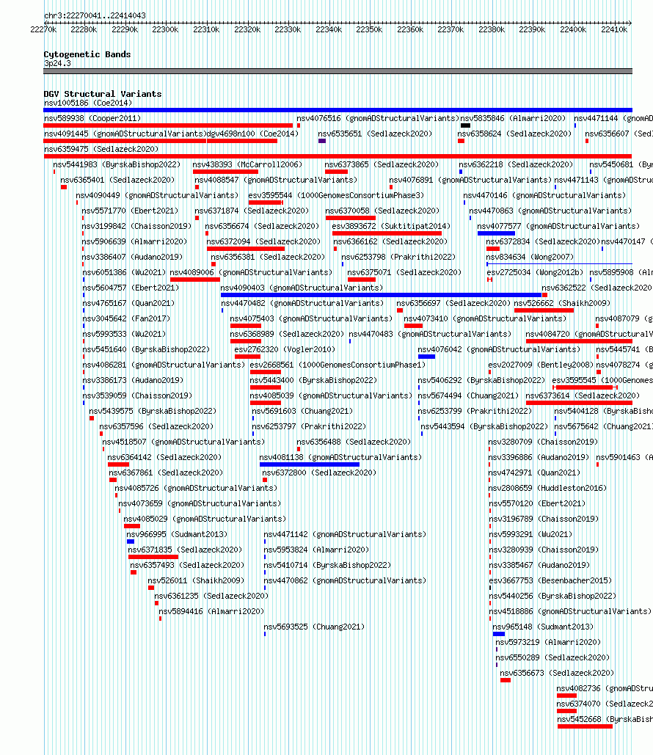Click the nsv4082736 red variant bar
This screenshot has height=755, width=653.
[566, 696]
